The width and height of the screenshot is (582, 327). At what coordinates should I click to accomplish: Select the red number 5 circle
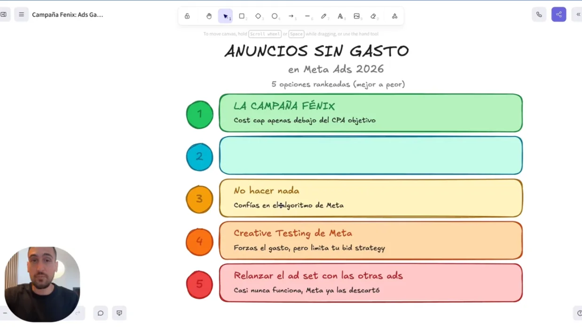pos(199,284)
